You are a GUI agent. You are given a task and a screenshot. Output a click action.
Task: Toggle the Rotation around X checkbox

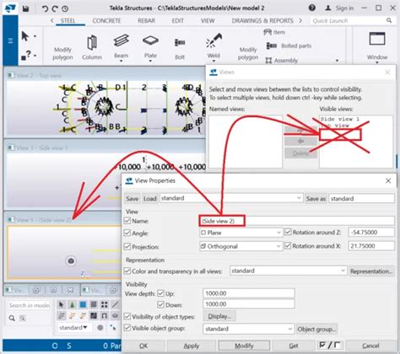point(288,245)
